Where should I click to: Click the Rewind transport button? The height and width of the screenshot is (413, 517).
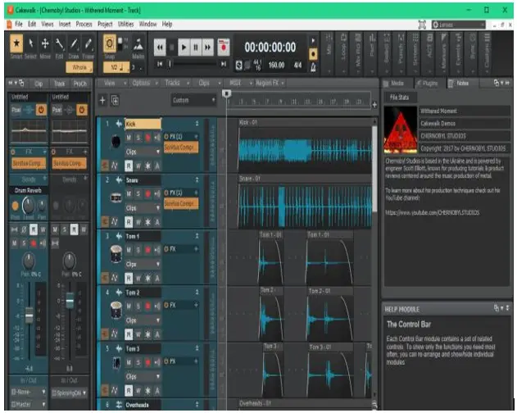pos(160,48)
